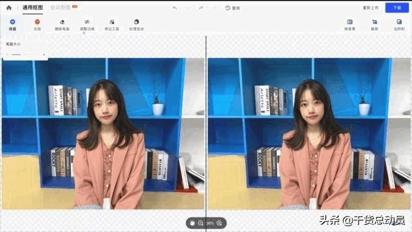Select the 裁剪 crop tool
412x232 pixels.
[375, 24]
